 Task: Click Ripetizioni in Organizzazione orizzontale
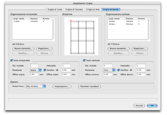click(44, 49)
